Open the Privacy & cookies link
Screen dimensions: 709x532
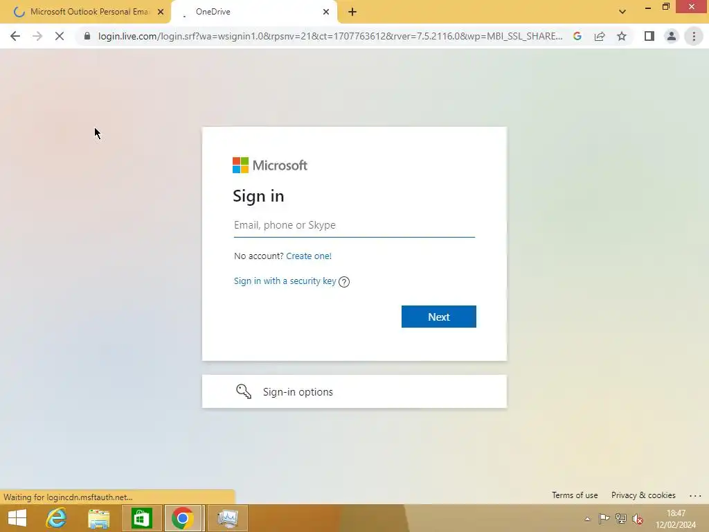[x=643, y=495]
